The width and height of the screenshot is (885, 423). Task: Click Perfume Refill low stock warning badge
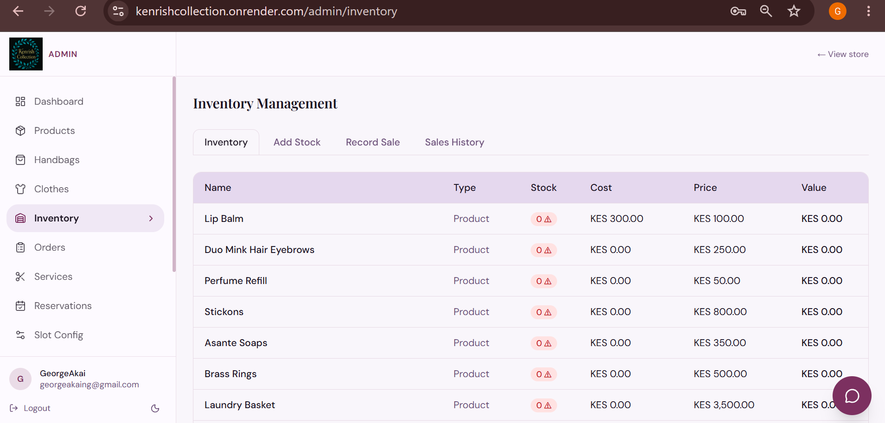544,281
